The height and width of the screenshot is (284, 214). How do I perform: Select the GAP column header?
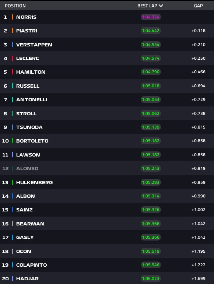(x=198, y=6)
